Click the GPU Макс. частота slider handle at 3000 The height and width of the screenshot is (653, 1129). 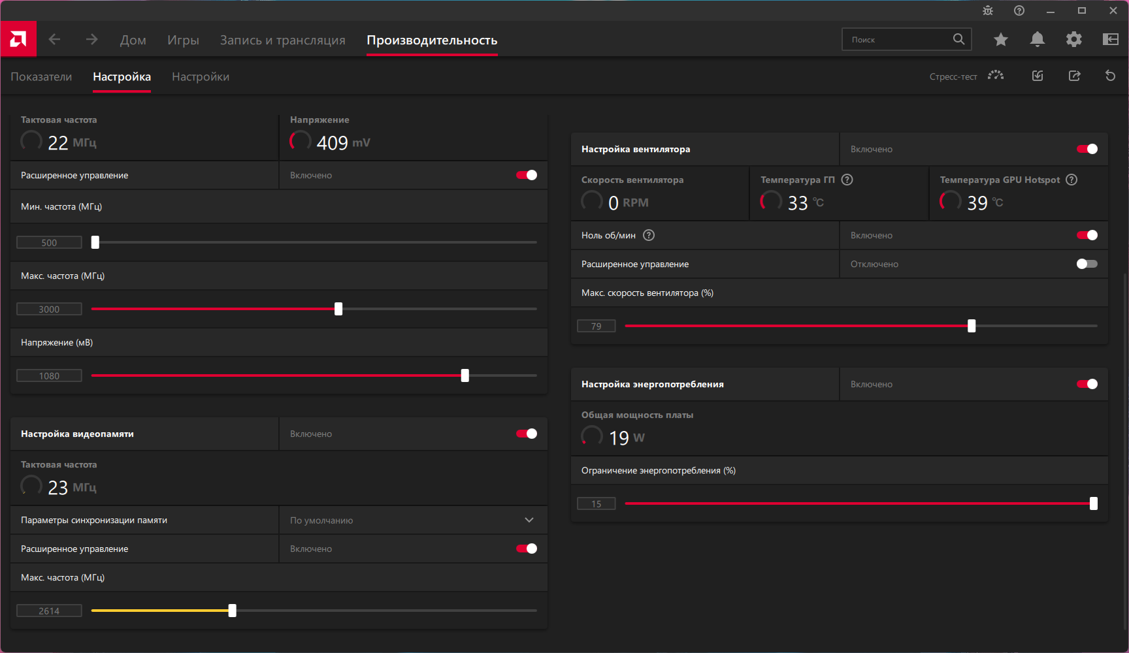pos(338,309)
